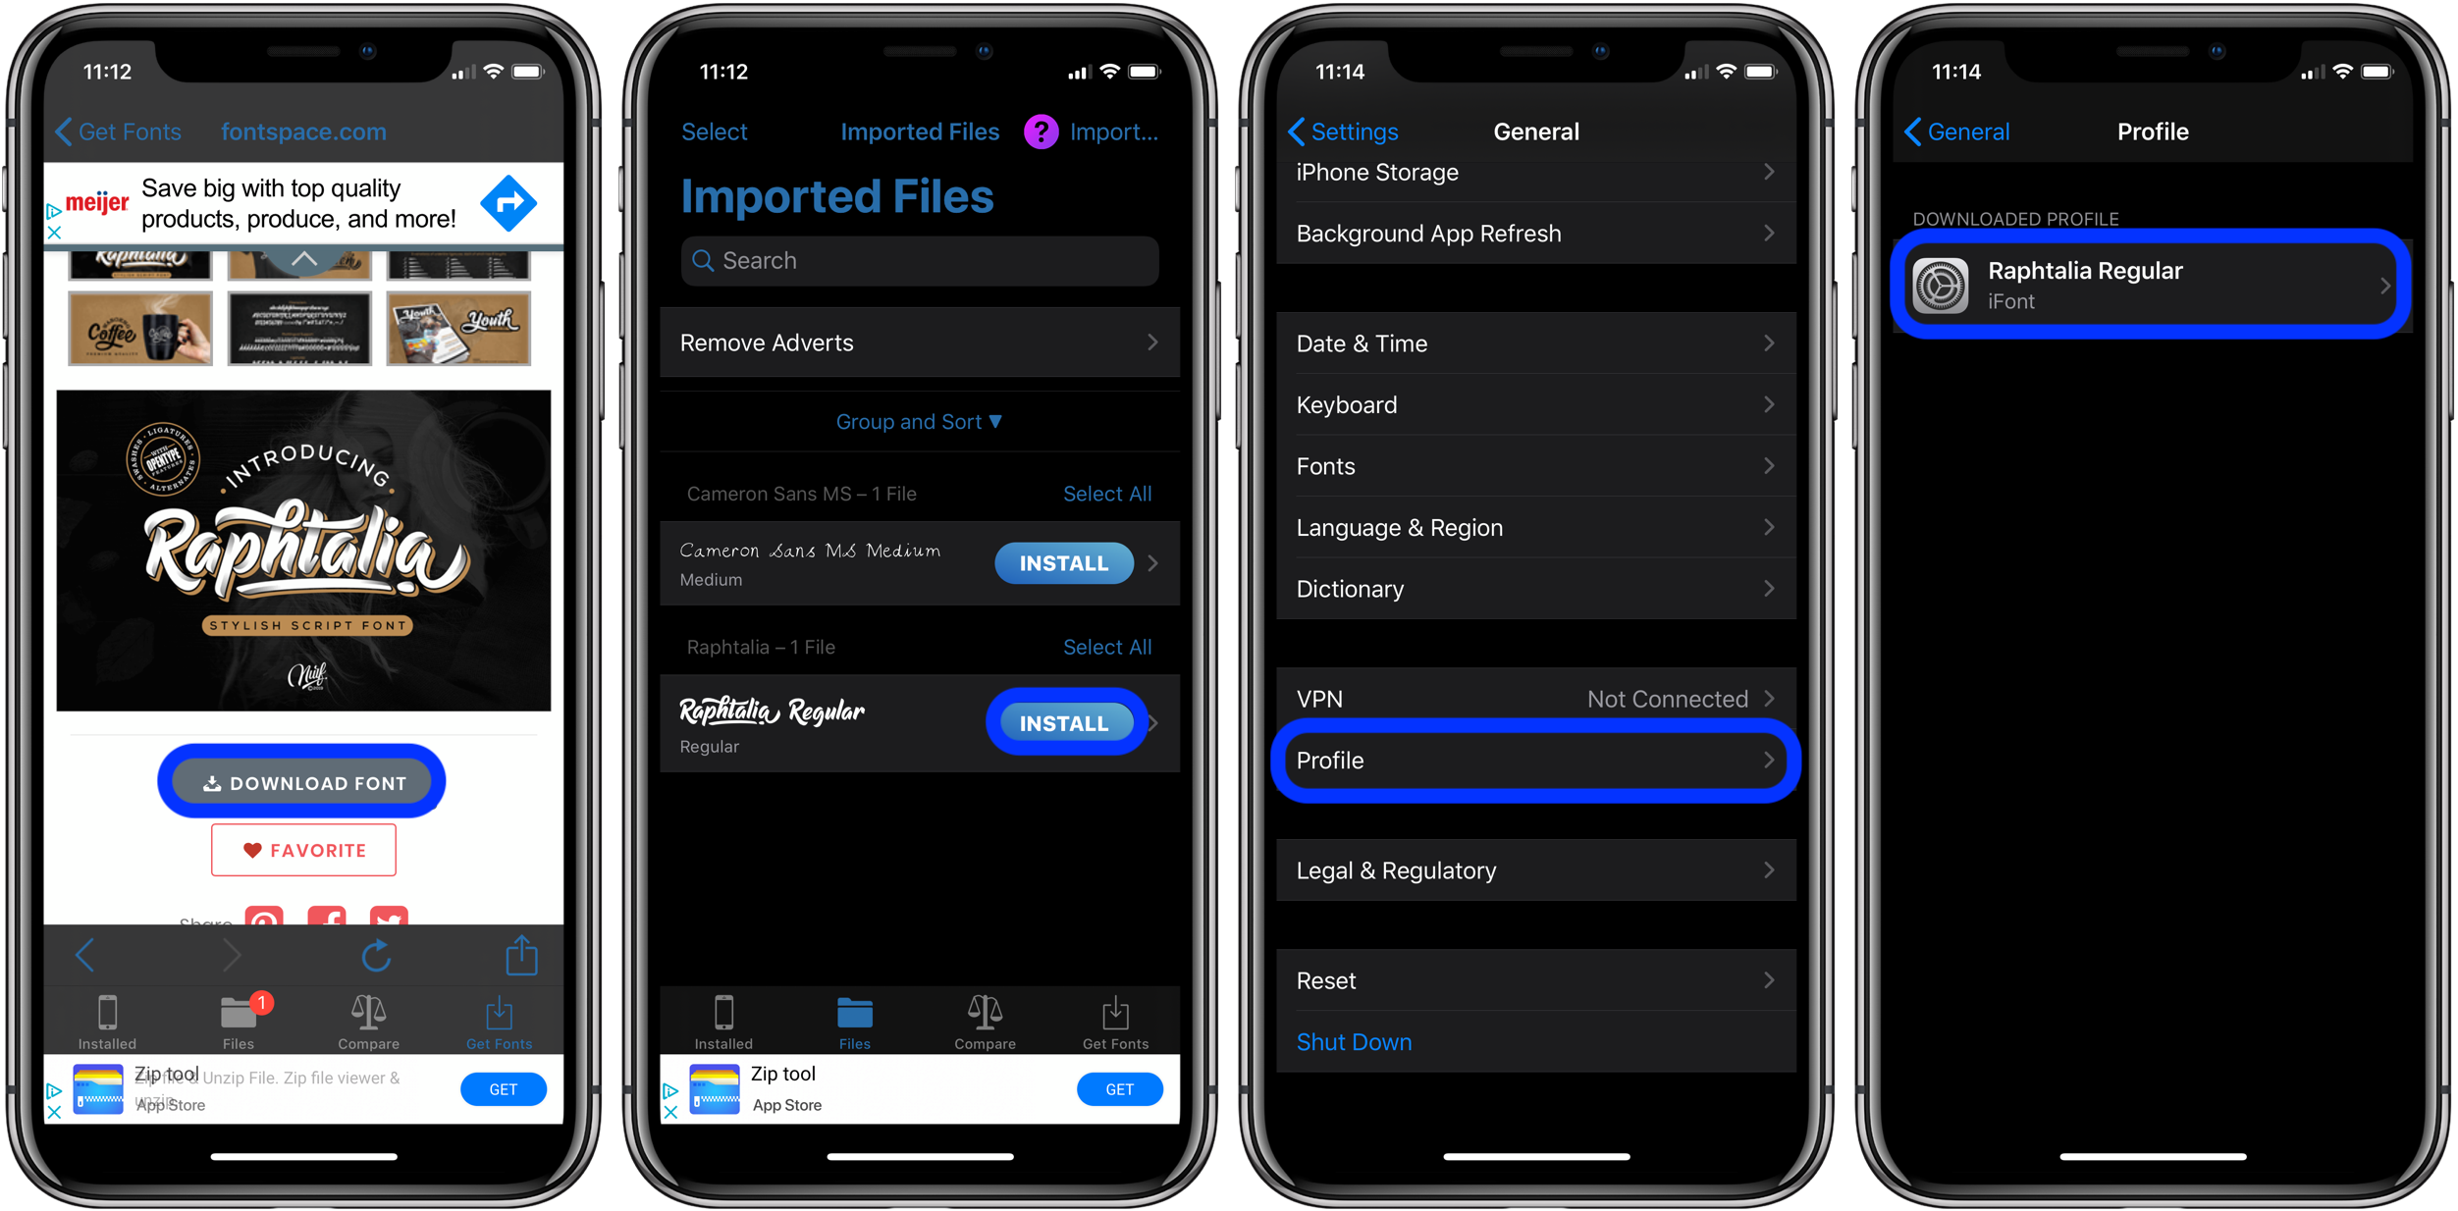Open Group and Sort dropdown
This screenshot has width=2458, height=1211.
[920, 423]
